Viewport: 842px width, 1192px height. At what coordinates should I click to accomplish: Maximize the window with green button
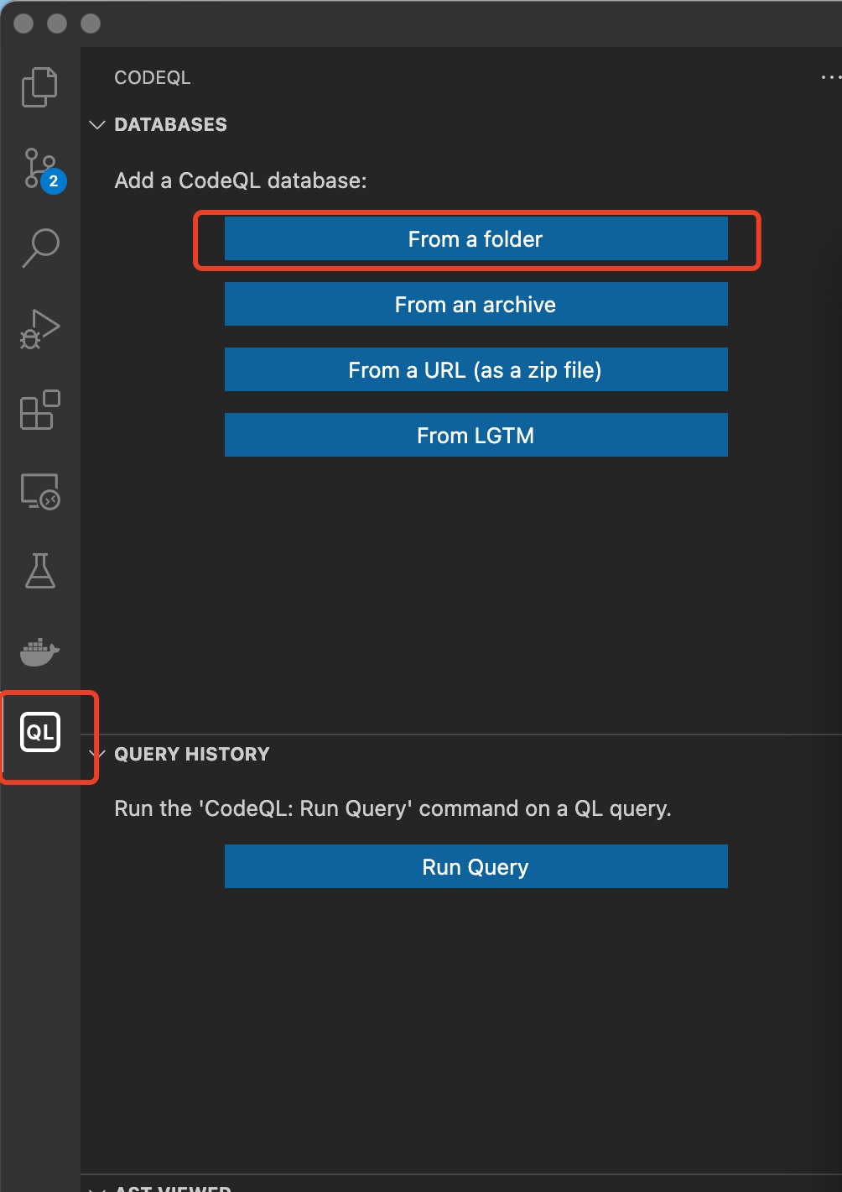[x=91, y=24]
